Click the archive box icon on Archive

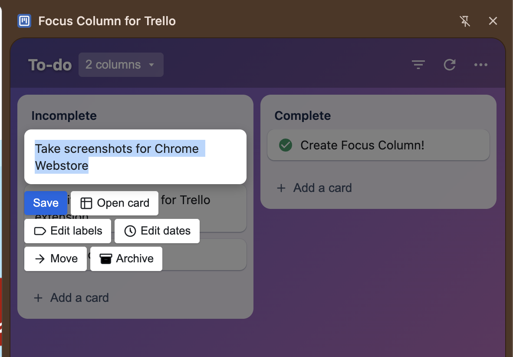click(105, 258)
